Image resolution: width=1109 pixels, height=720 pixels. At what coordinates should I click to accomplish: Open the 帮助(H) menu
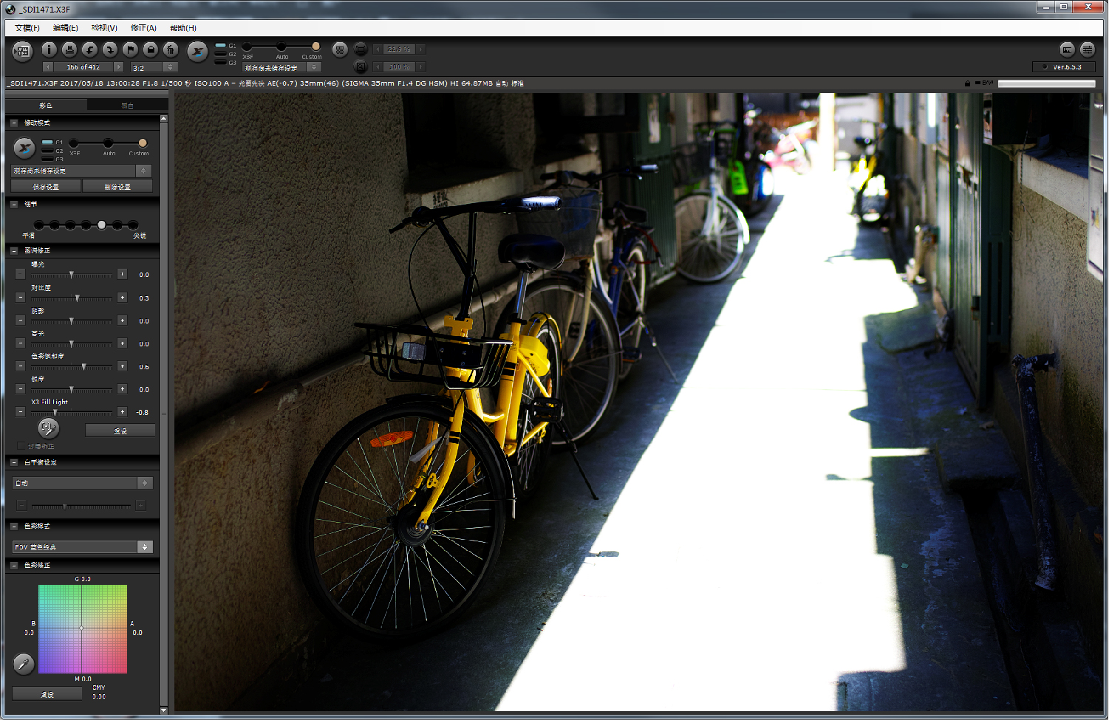coord(183,28)
